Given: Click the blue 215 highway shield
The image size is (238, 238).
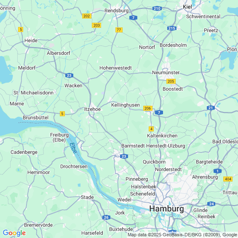Looking at the screenshot, I should pyautogui.click(x=172, y=28).
